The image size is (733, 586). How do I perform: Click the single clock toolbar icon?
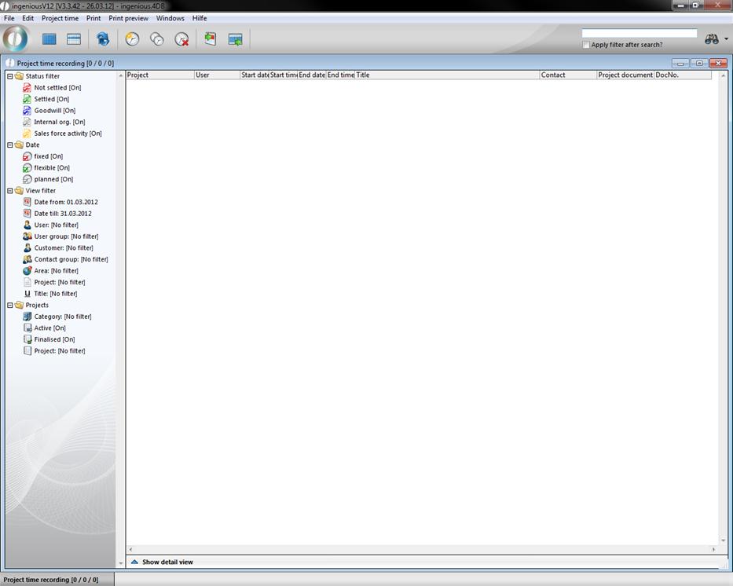pos(132,38)
